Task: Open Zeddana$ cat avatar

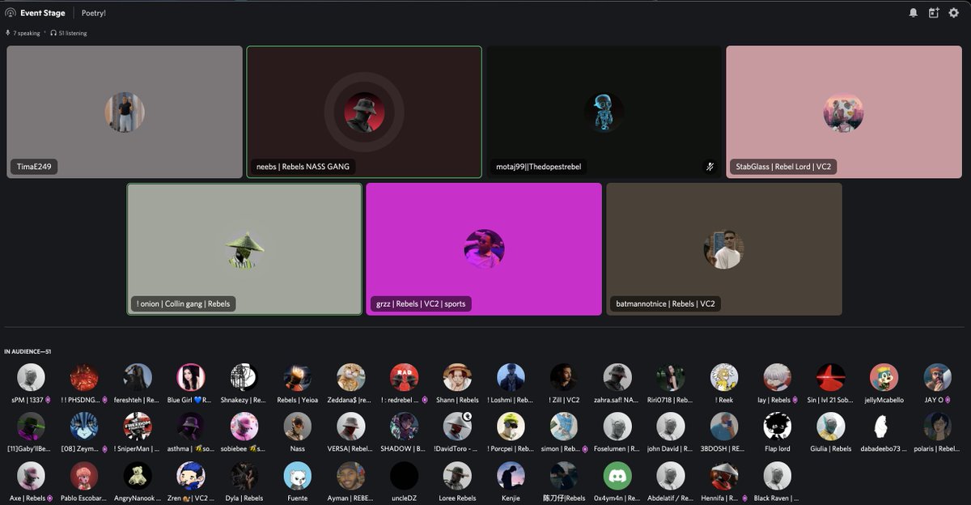Action: [x=351, y=377]
